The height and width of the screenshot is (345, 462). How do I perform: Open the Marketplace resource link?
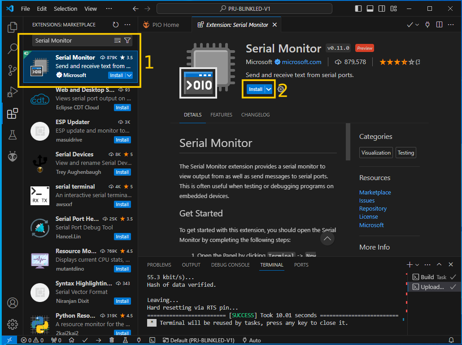pos(375,193)
